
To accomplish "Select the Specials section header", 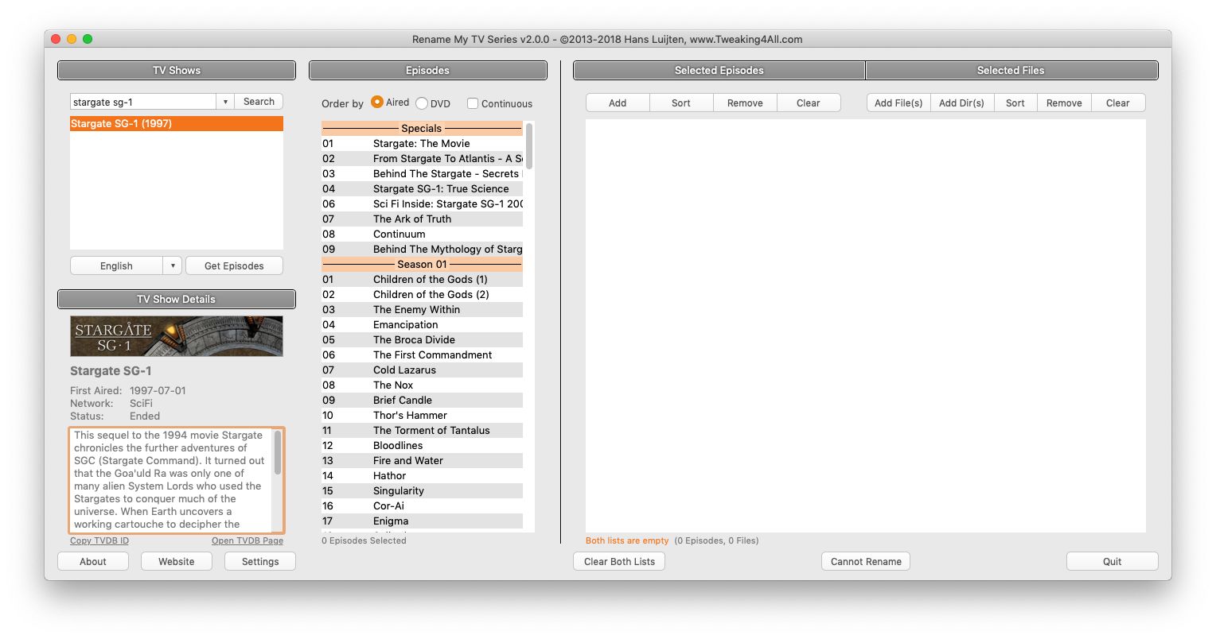I will pos(422,129).
